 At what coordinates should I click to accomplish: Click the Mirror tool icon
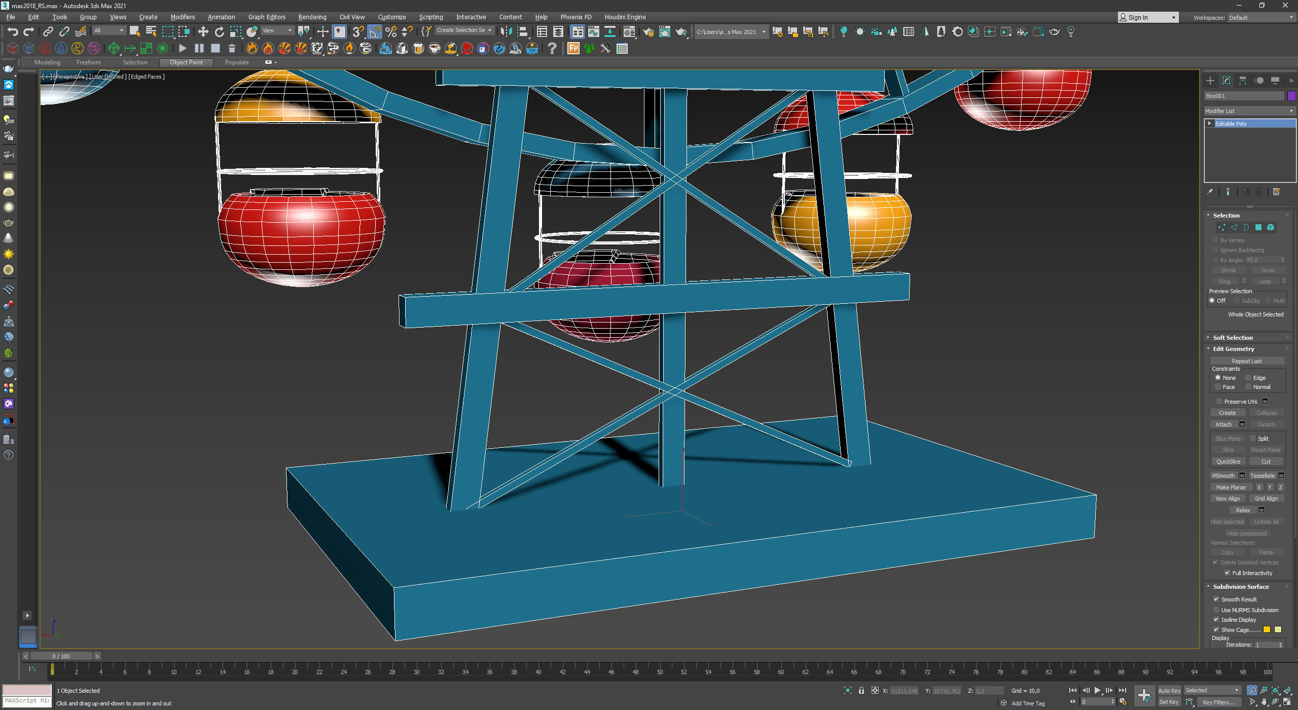coord(506,32)
